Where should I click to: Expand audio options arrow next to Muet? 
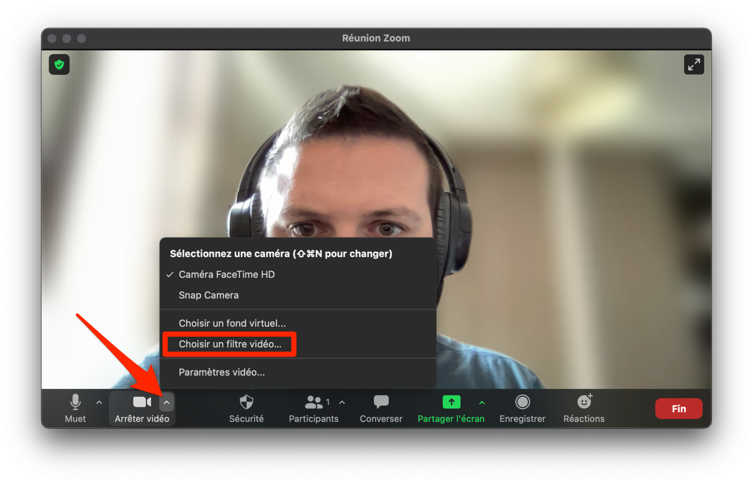pos(99,403)
